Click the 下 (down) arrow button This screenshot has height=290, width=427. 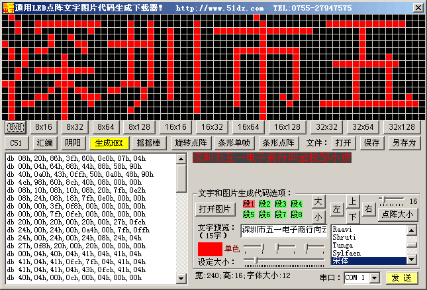point(354,216)
